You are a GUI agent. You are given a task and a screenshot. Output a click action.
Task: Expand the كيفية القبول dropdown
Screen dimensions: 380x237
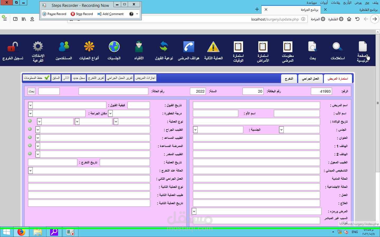point(30,105)
